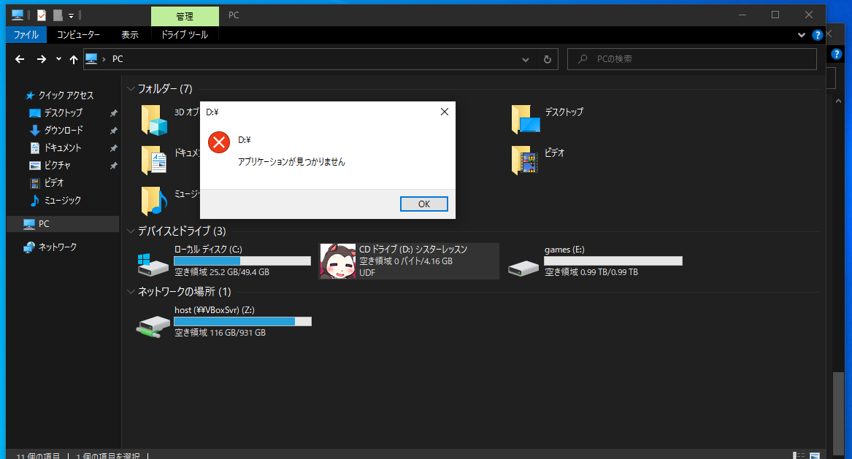Viewport: 852px width, 459px height.
Task: Open the Local Disk (C:) drive
Action: click(153, 264)
